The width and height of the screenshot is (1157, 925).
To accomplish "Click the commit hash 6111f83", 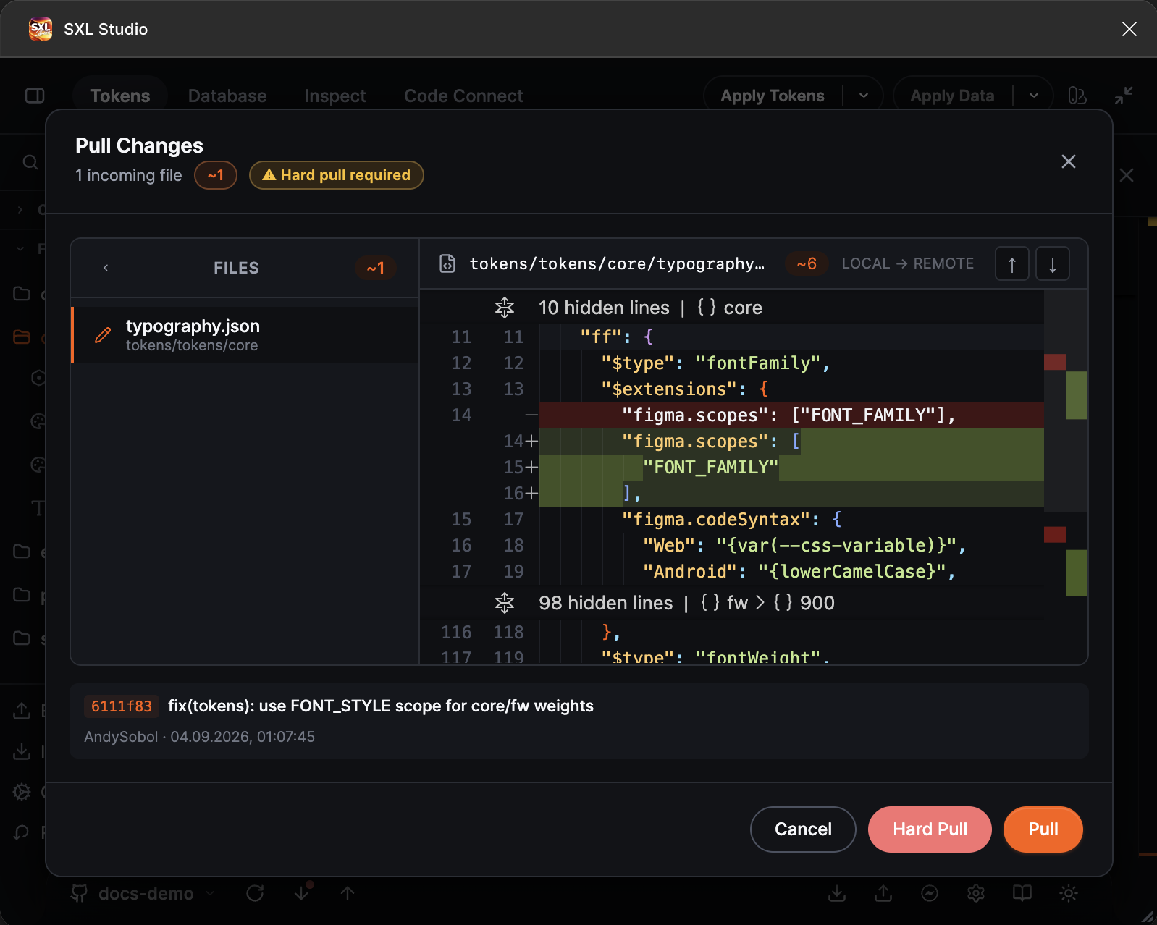I will pos(122,706).
